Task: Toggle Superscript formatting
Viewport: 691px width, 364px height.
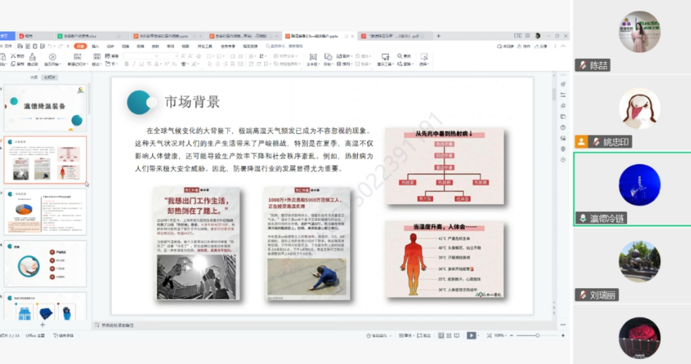Action: (x=166, y=64)
